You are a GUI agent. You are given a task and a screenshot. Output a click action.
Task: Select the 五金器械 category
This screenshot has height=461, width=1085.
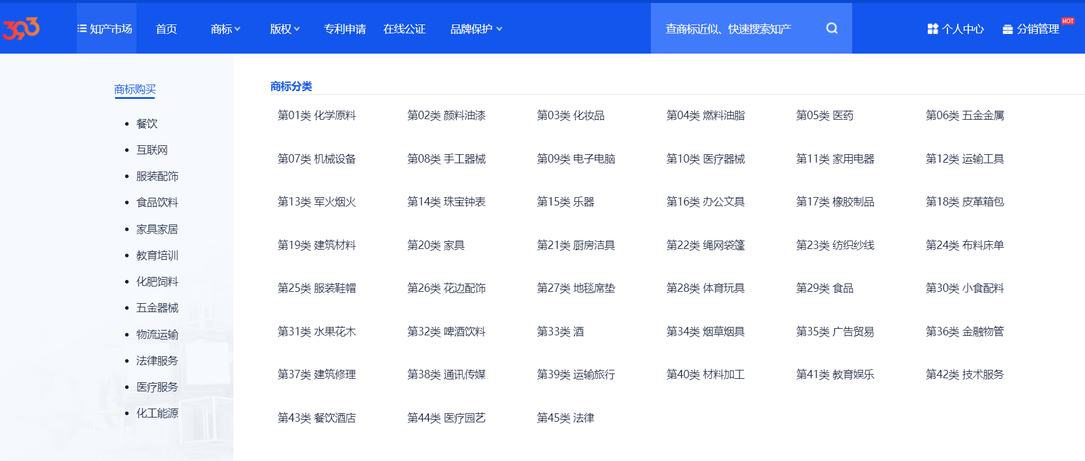tap(157, 308)
